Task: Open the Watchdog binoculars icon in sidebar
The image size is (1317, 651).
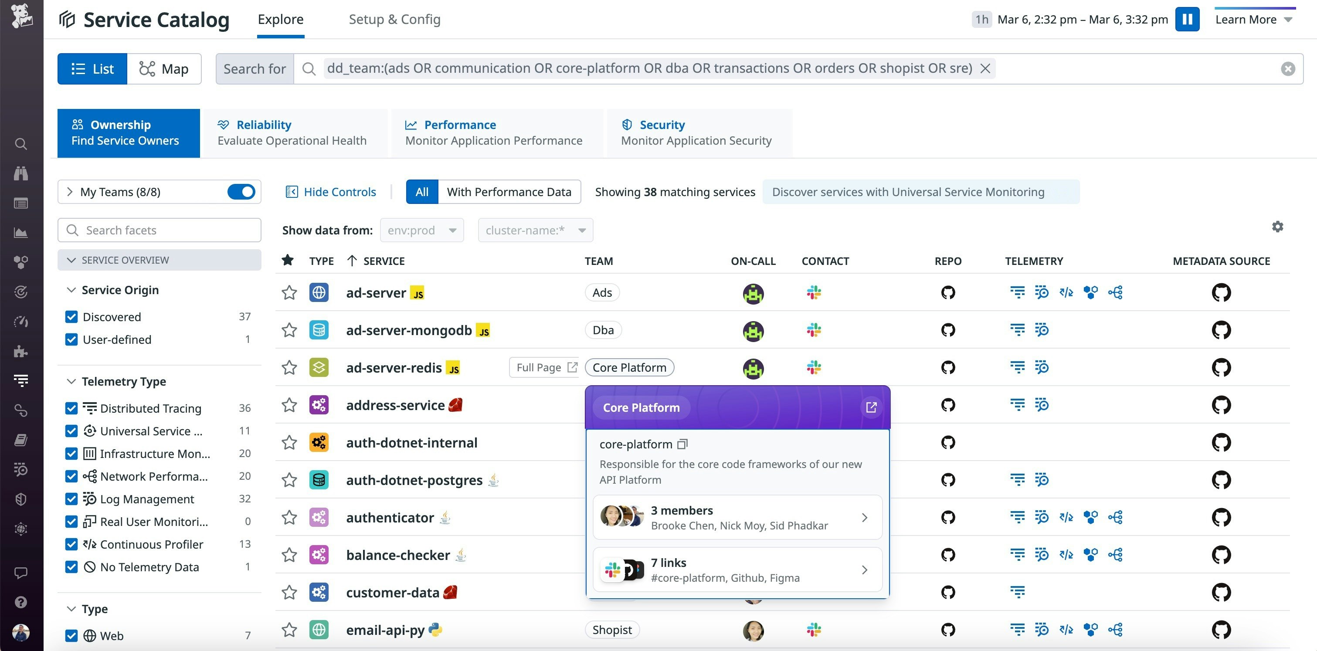Action: (20, 173)
